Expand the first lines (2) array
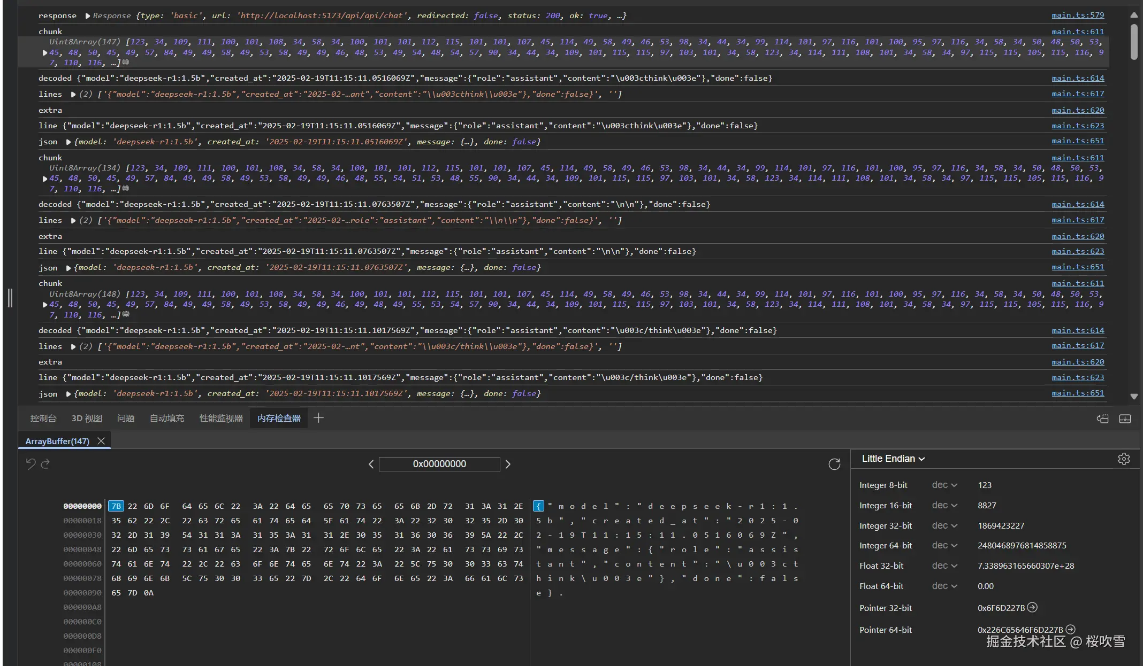Viewport: 1143px width, 666px height. pos(73,94)
